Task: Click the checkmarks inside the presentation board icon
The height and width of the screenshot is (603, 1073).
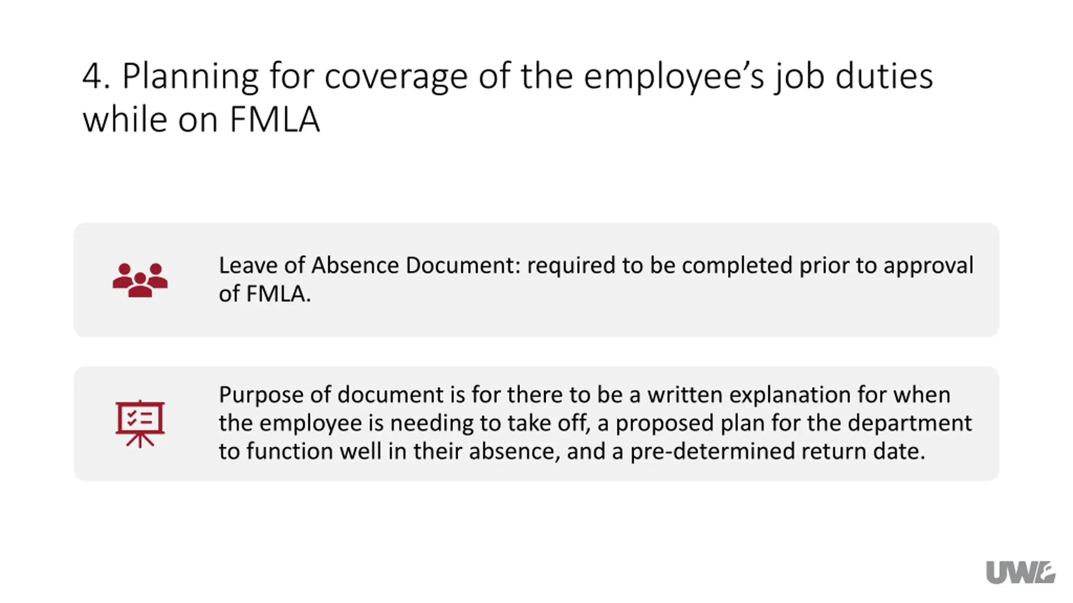Action: [132, 418]
